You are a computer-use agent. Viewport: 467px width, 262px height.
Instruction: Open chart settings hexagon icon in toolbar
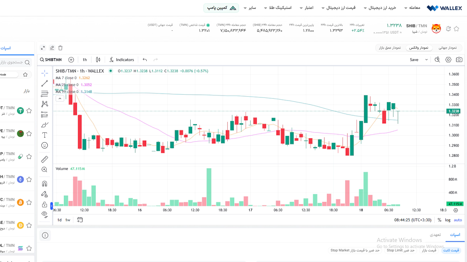[x=448, y=59]
